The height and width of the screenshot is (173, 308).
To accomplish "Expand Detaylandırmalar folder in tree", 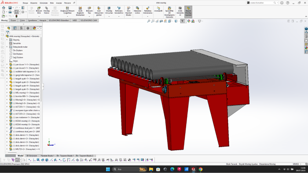I will point(7,47).
